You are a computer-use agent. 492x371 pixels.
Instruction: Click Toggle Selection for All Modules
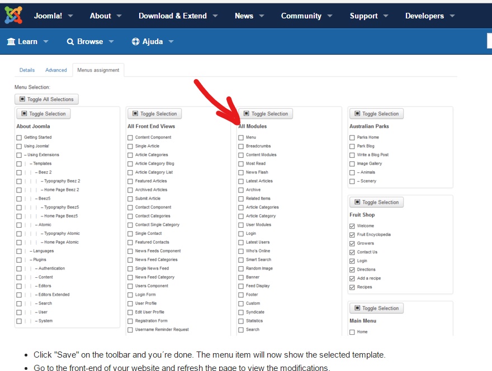[x=266, y=114]
